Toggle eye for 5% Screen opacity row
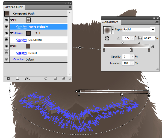The height and width of the screenshot is (138, 162). [x=7, y=40]
